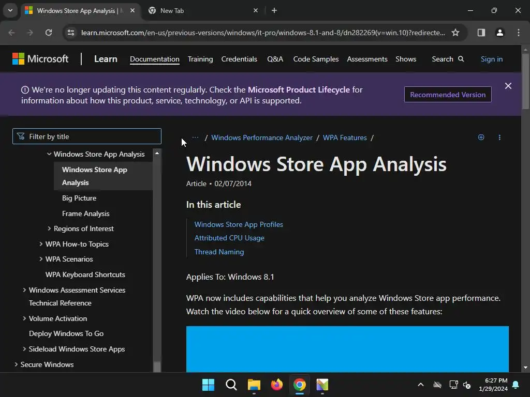Open a new browser tab with plus
The height and width of the screenshot is (397, 530).
tap(274, 10)
